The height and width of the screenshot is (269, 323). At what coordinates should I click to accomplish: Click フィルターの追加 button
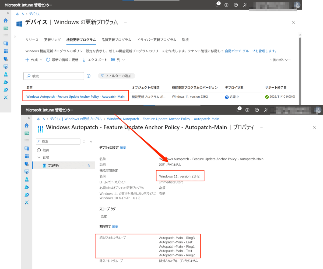click(x=116, y=76)
